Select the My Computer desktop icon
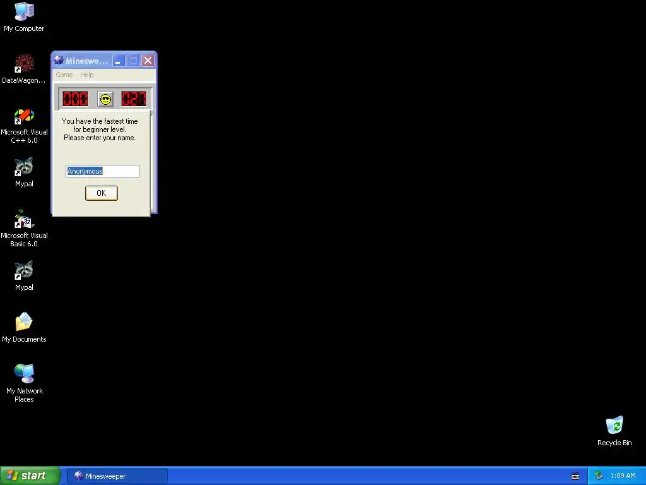Image resolution: width=646 pixels, height=485 pixels. [x=24, y=17]
